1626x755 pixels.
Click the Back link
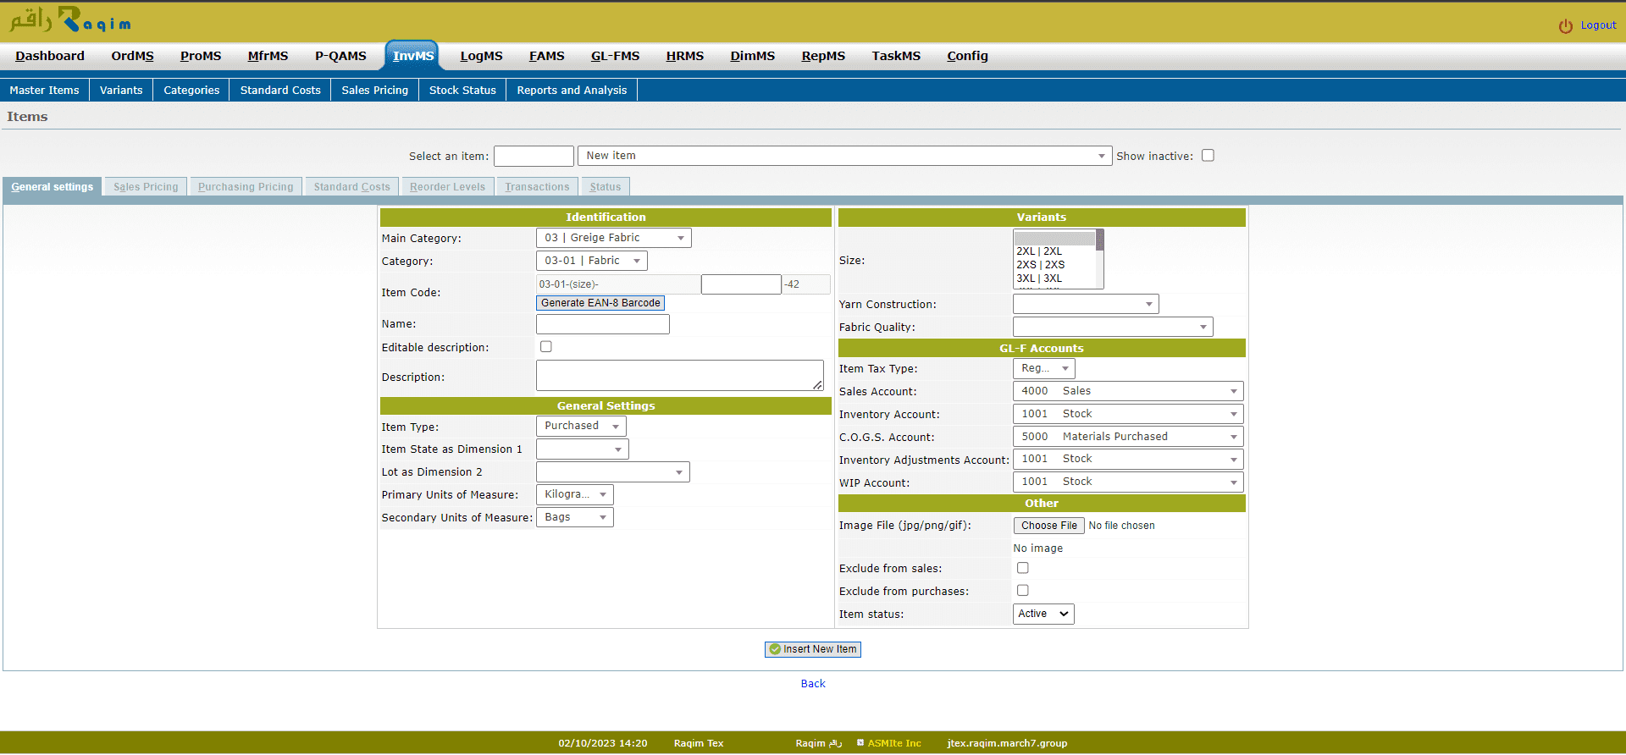[x=813, y=684]
